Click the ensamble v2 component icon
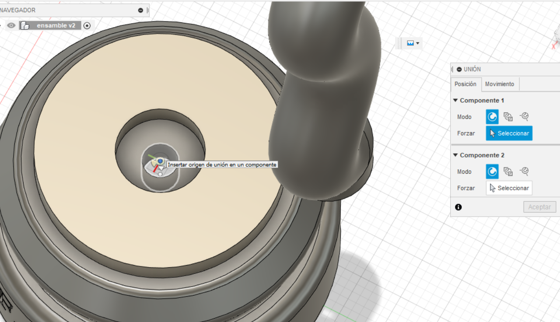 (x=25, y=25)
